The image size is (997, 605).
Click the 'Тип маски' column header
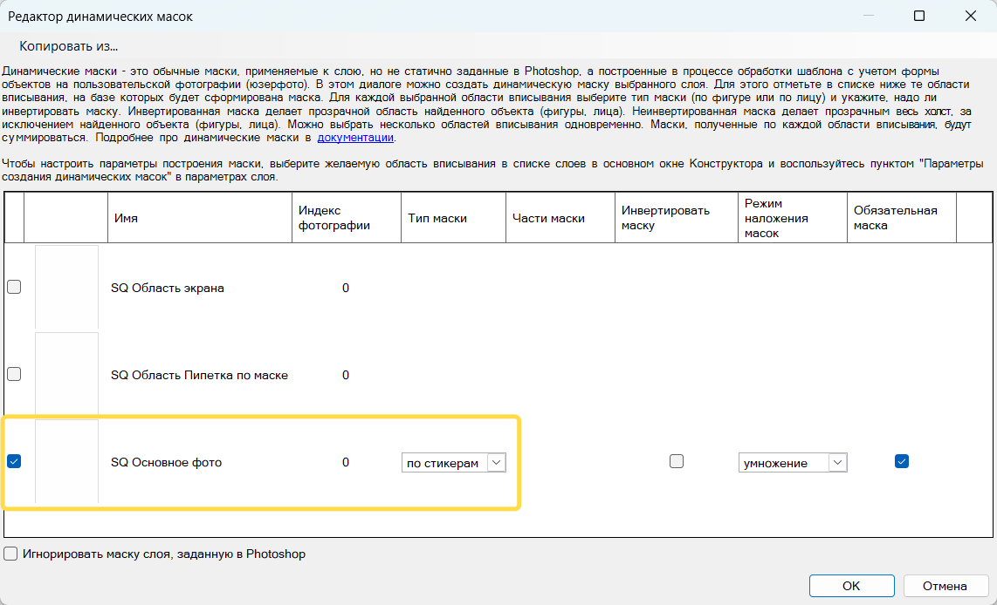pos(453,218)
